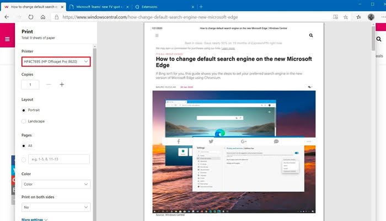
Task: Decrease copies with the minus button
Action: click(49, 85)
